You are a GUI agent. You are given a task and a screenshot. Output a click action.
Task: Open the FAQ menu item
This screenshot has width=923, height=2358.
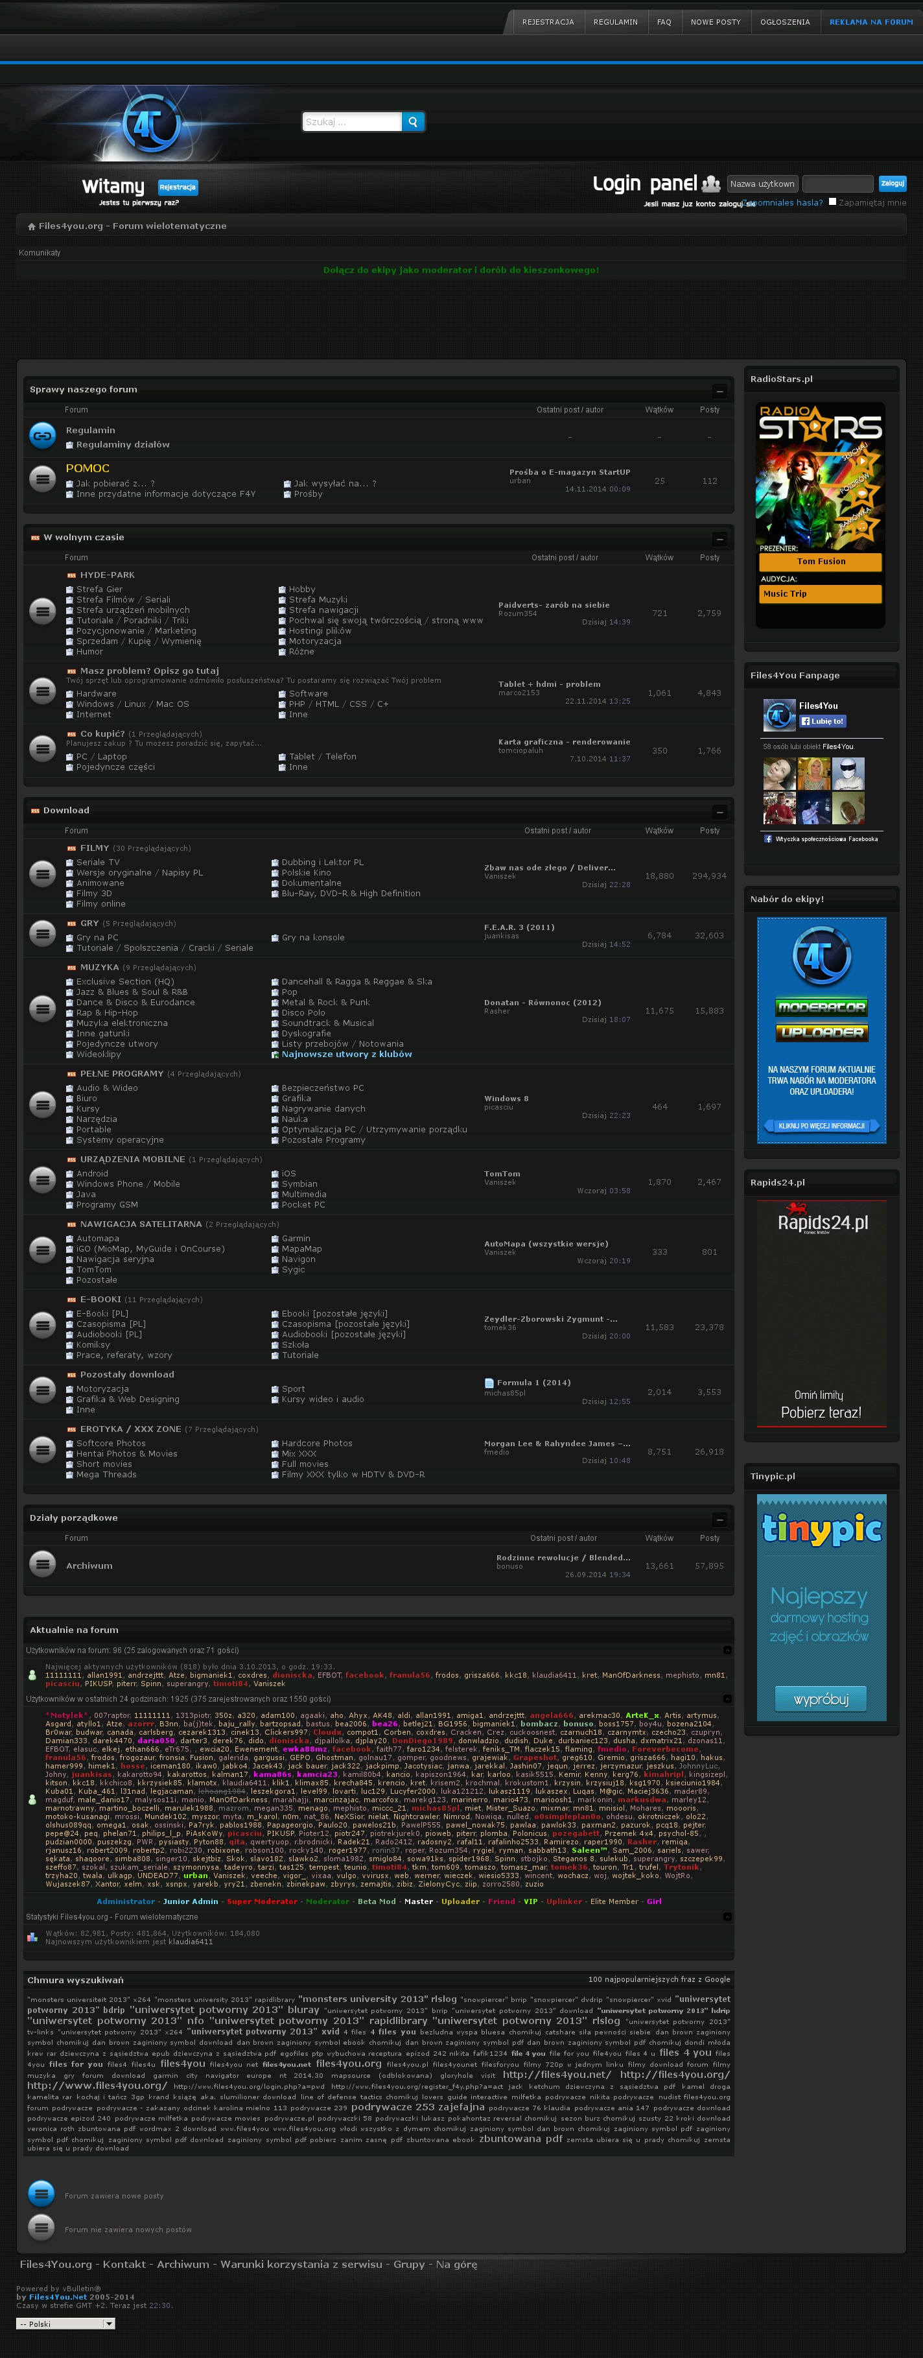pos(663,22)
